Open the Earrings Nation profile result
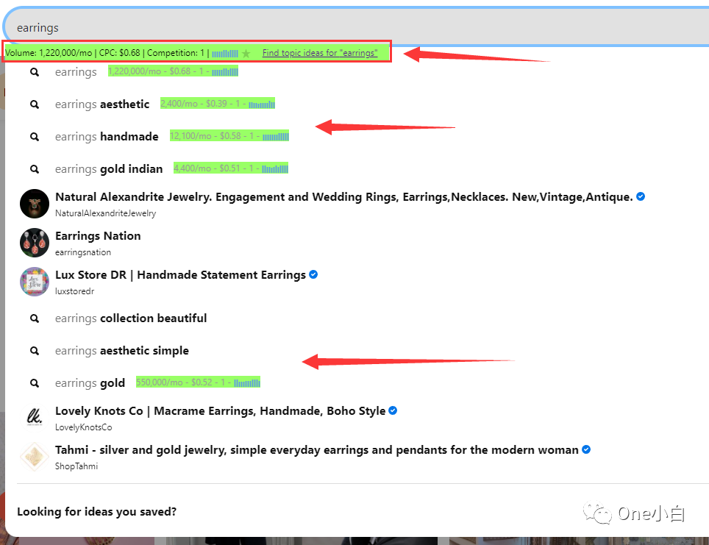The image size is (709, 545). coord(98,235)
